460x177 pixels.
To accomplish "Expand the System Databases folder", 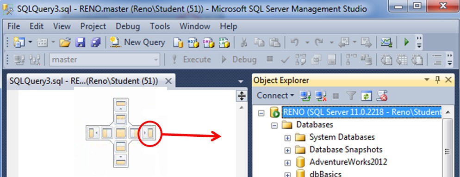I will tap(287, 138).
